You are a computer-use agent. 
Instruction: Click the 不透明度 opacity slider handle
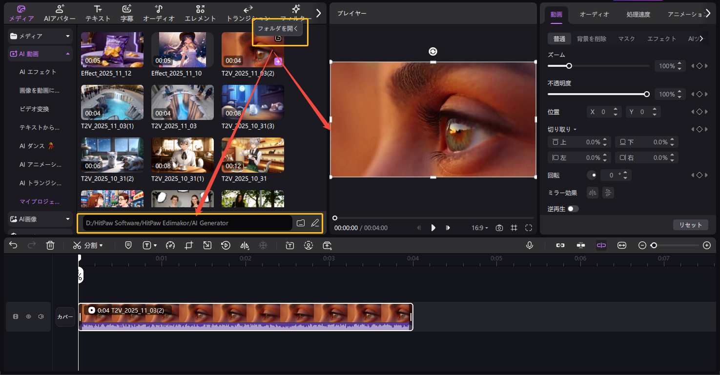tap(647, 94)
